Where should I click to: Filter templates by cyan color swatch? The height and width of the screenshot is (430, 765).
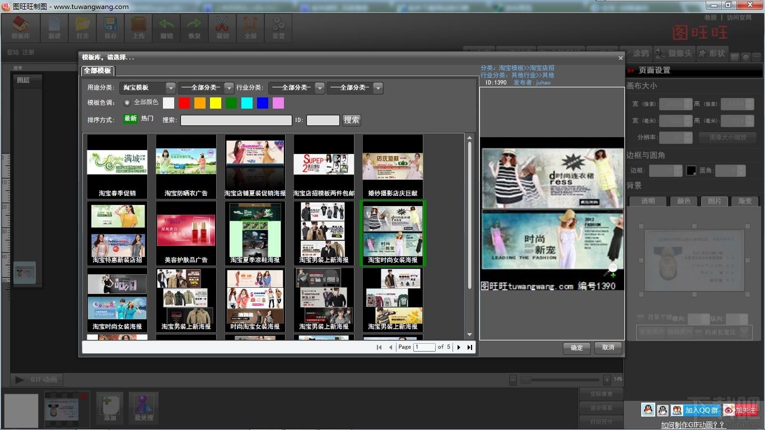coord(247,103)
